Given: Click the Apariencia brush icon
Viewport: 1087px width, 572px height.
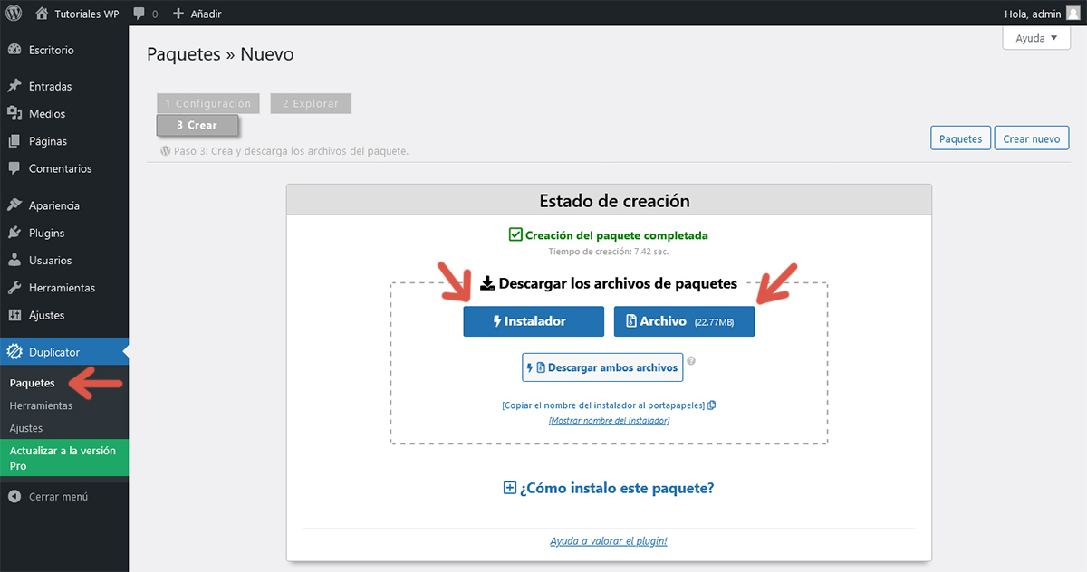Looking at the screenshot, I should pyautogui.click(x=14, y=205).
